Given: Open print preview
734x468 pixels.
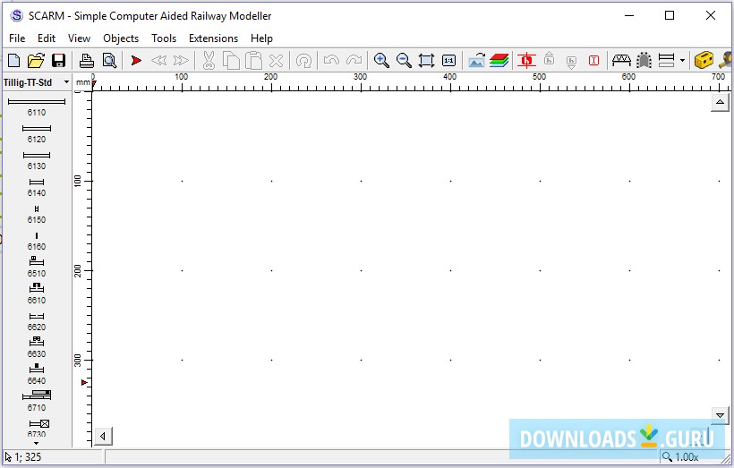Looking at the screenshot, I should [109, 60].
